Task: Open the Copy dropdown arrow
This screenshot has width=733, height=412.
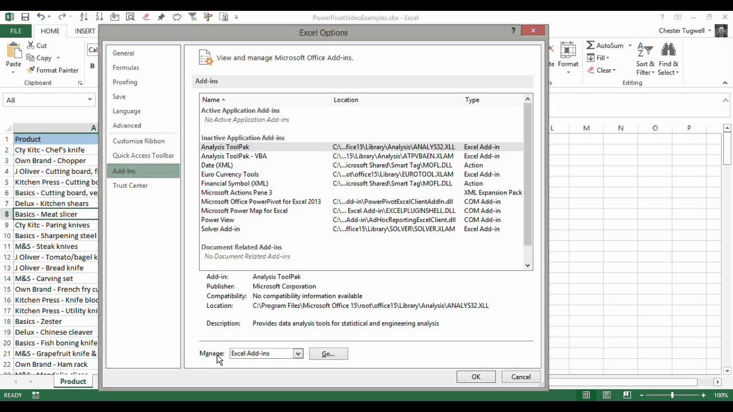Action: (x=58, y=58)
